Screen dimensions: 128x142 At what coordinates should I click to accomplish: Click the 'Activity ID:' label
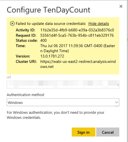coord(25,30)
